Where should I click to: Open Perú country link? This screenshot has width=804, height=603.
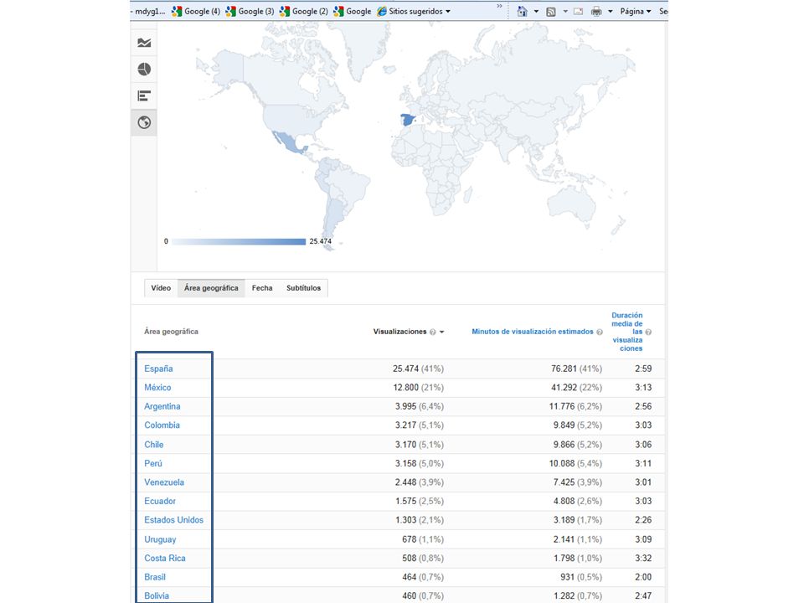click(x=153, y=463)
